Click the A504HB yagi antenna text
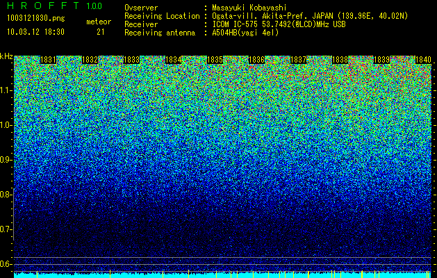 [x=245, y=33]
